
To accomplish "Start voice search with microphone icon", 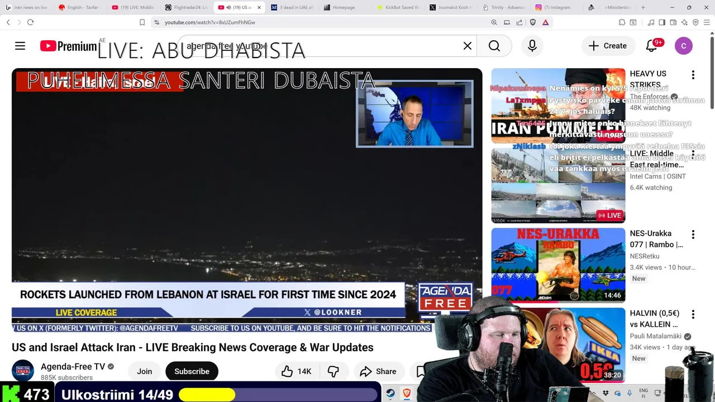I will [x=532, y=46].
